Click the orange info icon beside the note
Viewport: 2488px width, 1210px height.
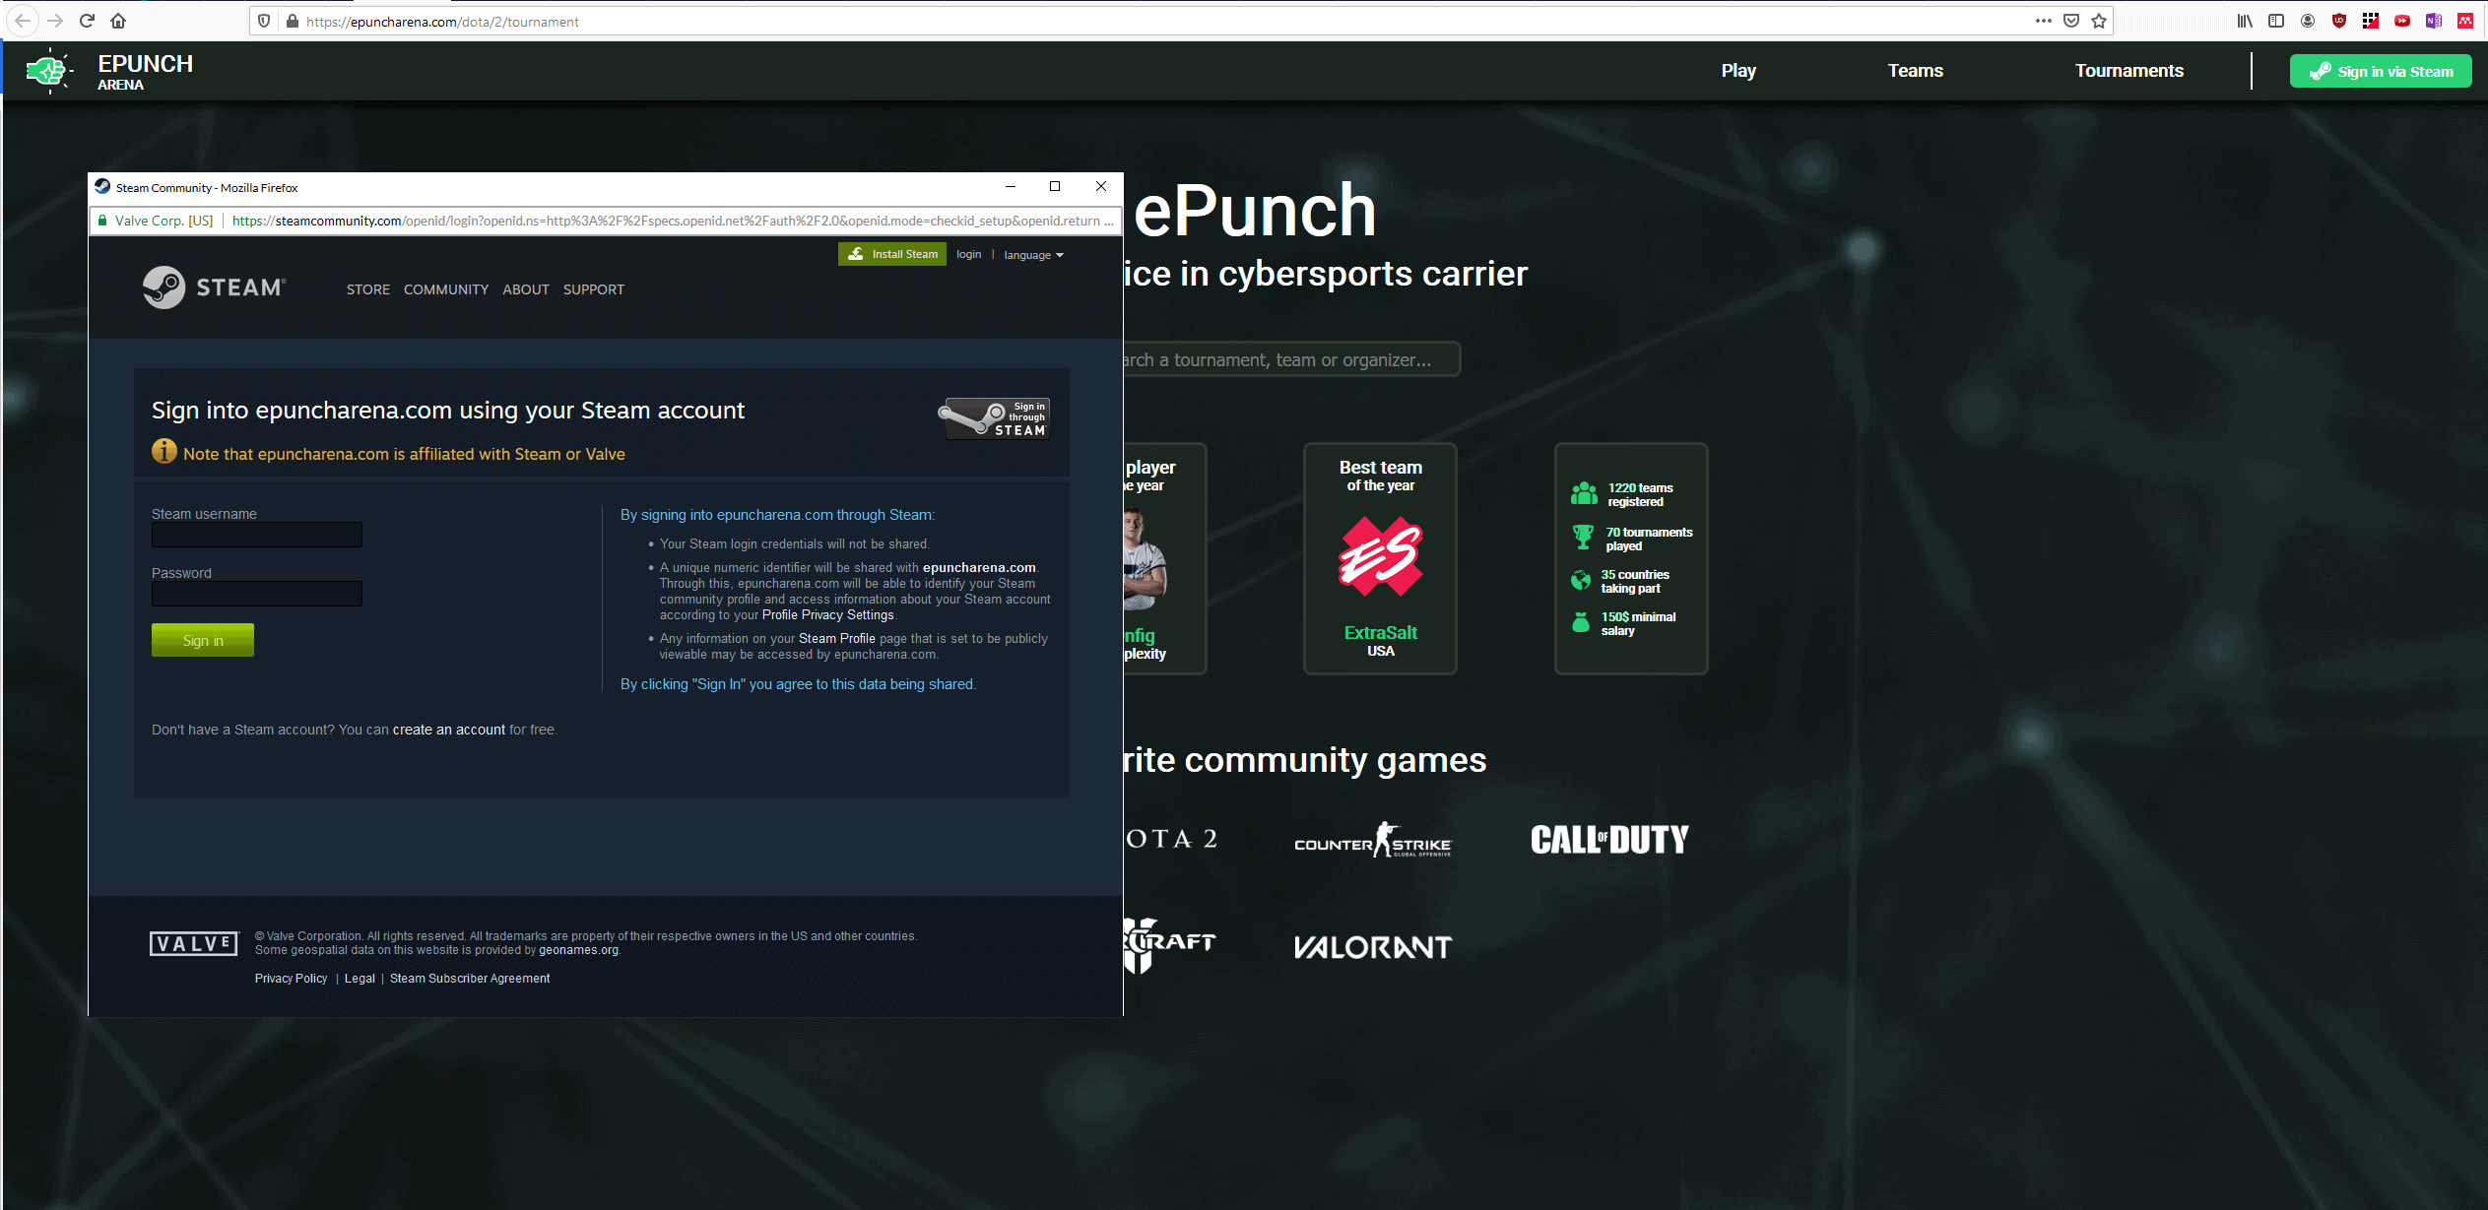164,451
